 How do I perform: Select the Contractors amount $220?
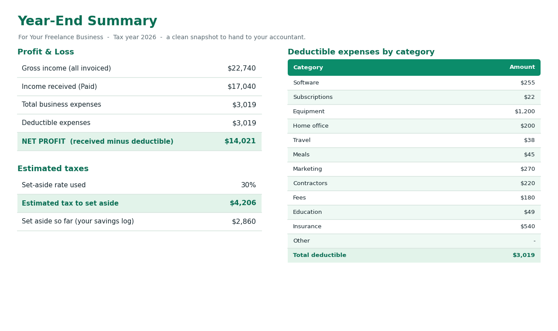(527, 183)
